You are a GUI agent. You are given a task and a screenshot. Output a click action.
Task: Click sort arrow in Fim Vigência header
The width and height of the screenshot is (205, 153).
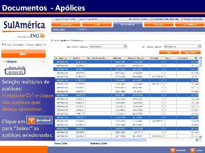pyautogui.click(x=70, y=58)
